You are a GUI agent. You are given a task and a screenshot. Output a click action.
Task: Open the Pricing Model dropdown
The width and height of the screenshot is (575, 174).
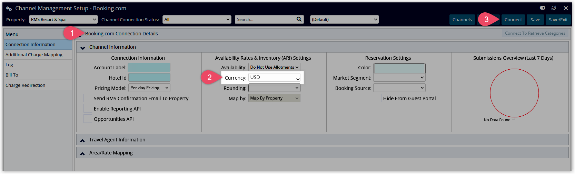pyautogui.click(x=149, y=88)
